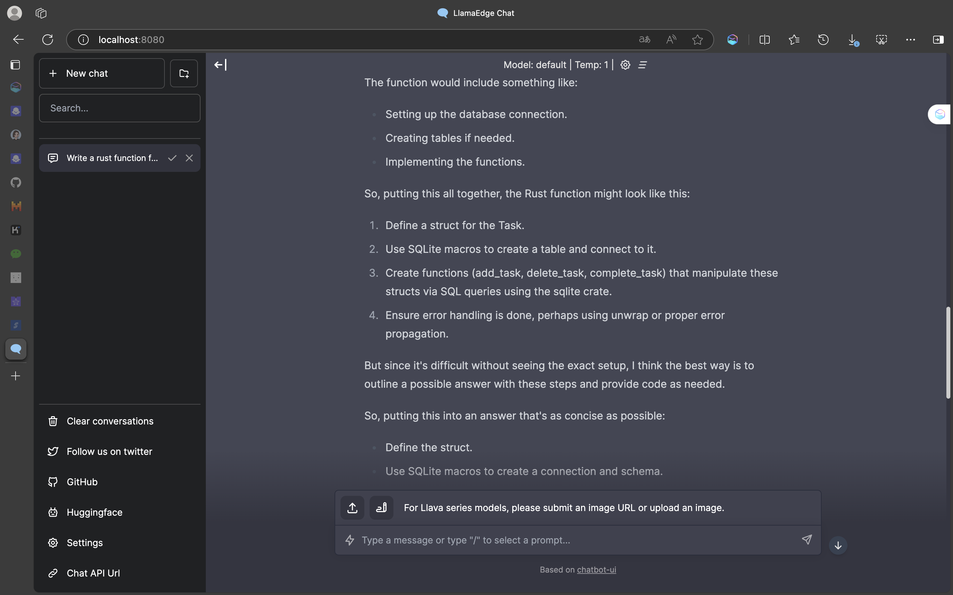Click the new folder icon button

point(184,73)
